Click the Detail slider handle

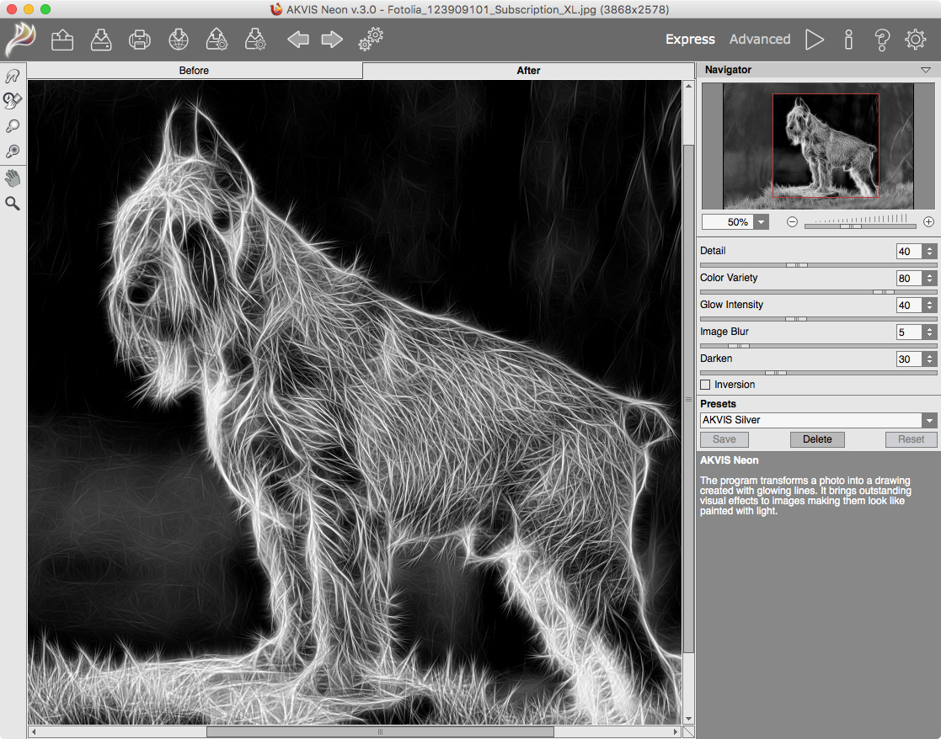tap(797, 265)
